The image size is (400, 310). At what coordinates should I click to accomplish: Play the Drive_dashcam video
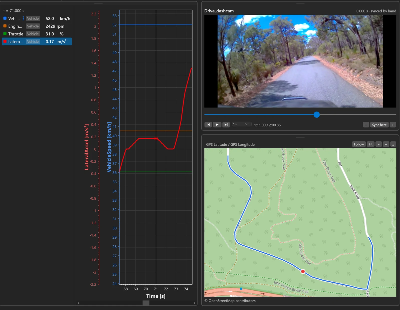pyautogui.click(x=217, y=125)
